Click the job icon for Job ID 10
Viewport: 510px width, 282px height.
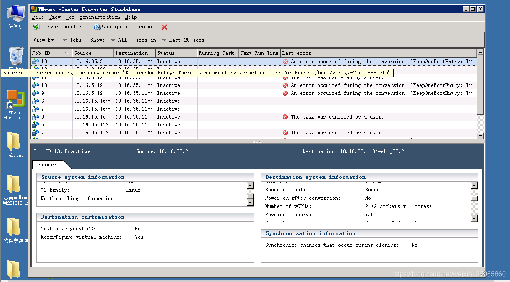pyautogui.click(x=35, y=85)
